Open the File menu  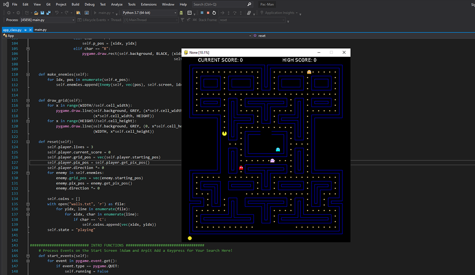click(x=15, y=4)
